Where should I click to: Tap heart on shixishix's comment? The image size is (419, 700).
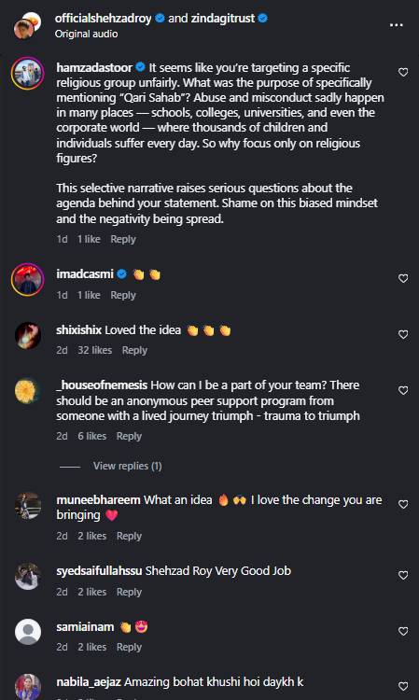click(x=403, y=335)
